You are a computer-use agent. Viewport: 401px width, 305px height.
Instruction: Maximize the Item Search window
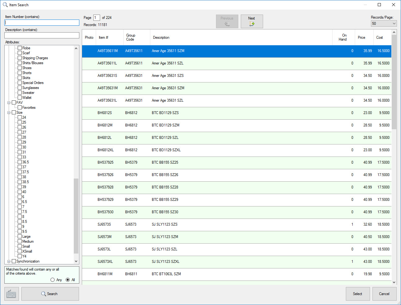(379, 5)
